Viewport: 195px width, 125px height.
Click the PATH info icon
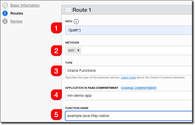click(76, 22)
